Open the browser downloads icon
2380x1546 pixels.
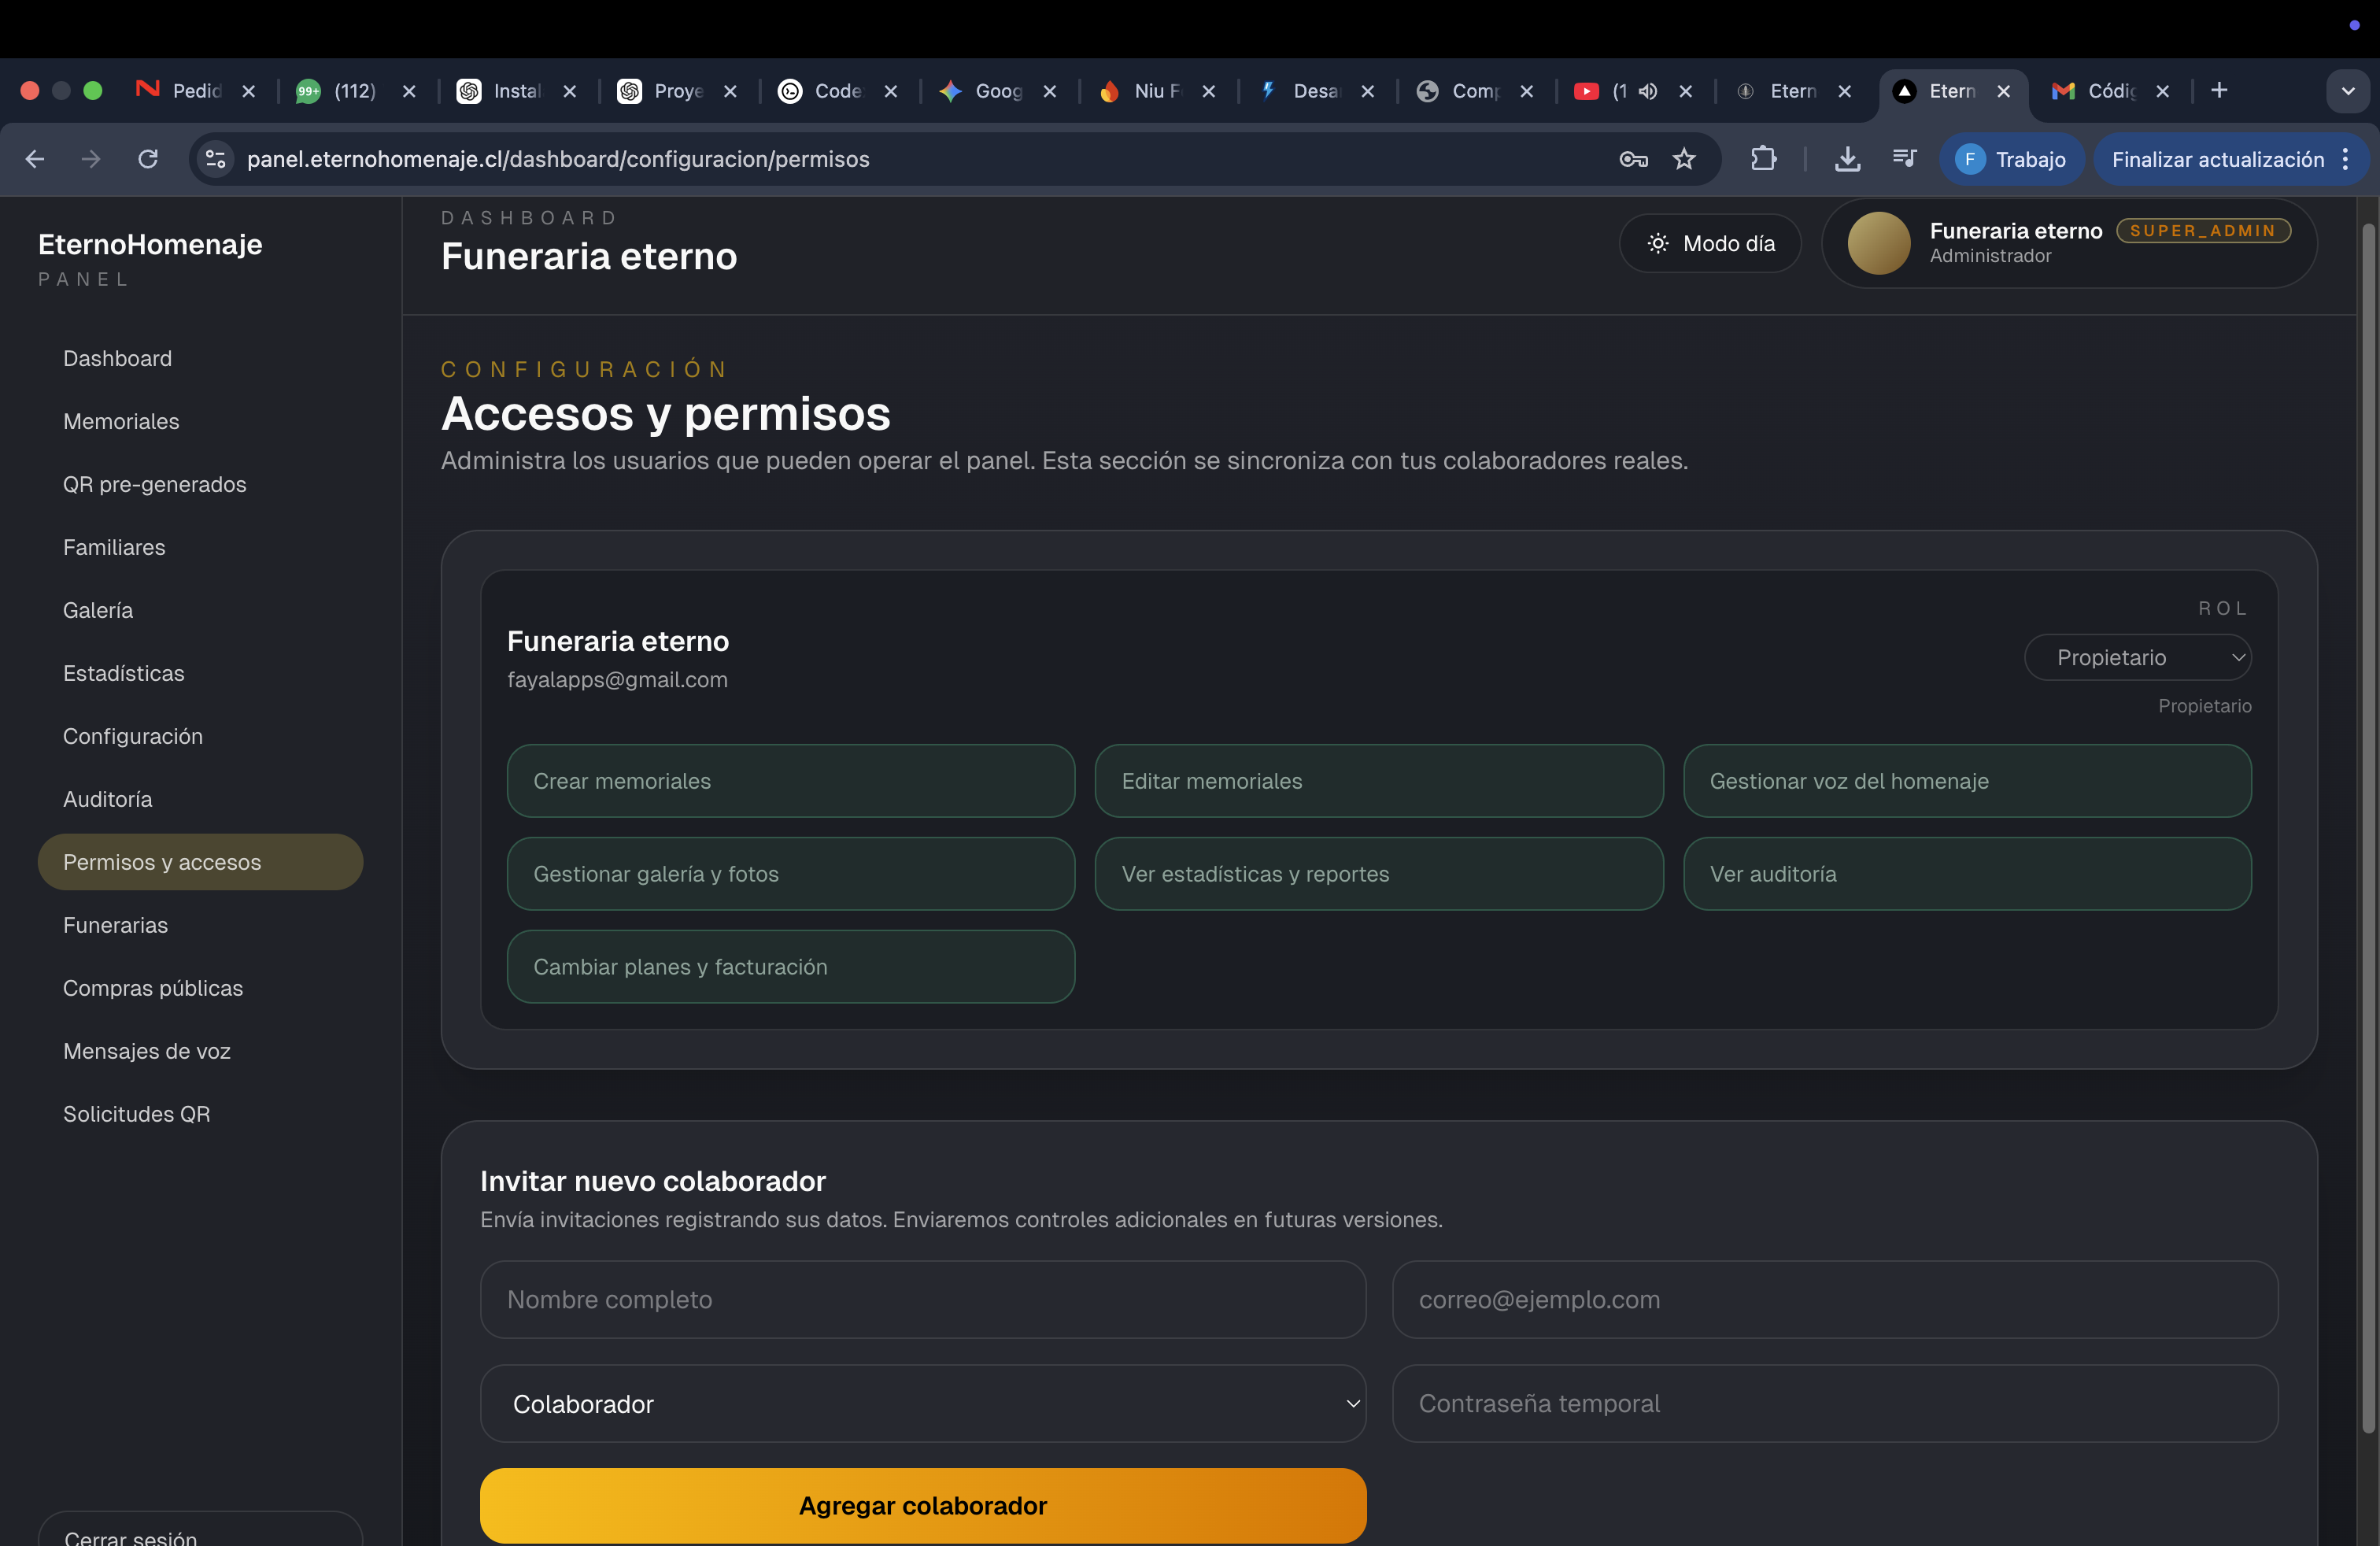click(1847, 159)
